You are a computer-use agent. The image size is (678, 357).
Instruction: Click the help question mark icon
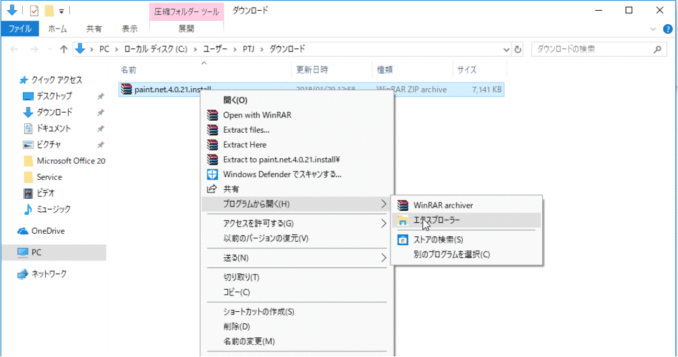pos(668,29)
